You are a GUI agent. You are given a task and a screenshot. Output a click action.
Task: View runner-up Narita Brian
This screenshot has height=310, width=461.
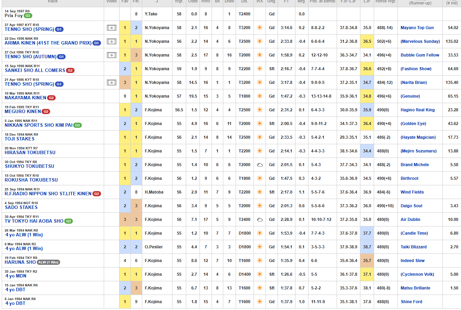click(414, 83)
